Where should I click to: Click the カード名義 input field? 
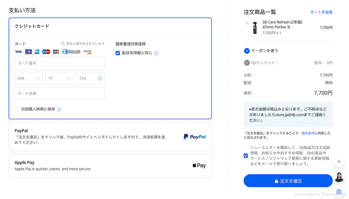click(60, 93)
